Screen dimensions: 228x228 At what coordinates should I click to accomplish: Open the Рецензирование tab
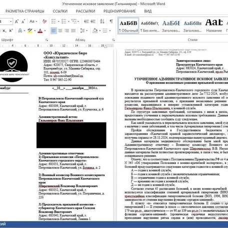pyautogui.click(x=119, y=11)
